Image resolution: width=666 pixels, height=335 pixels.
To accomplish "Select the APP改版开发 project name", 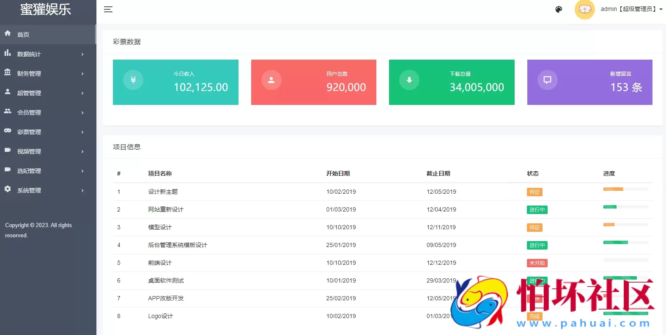I will click(x=166, y=298).
